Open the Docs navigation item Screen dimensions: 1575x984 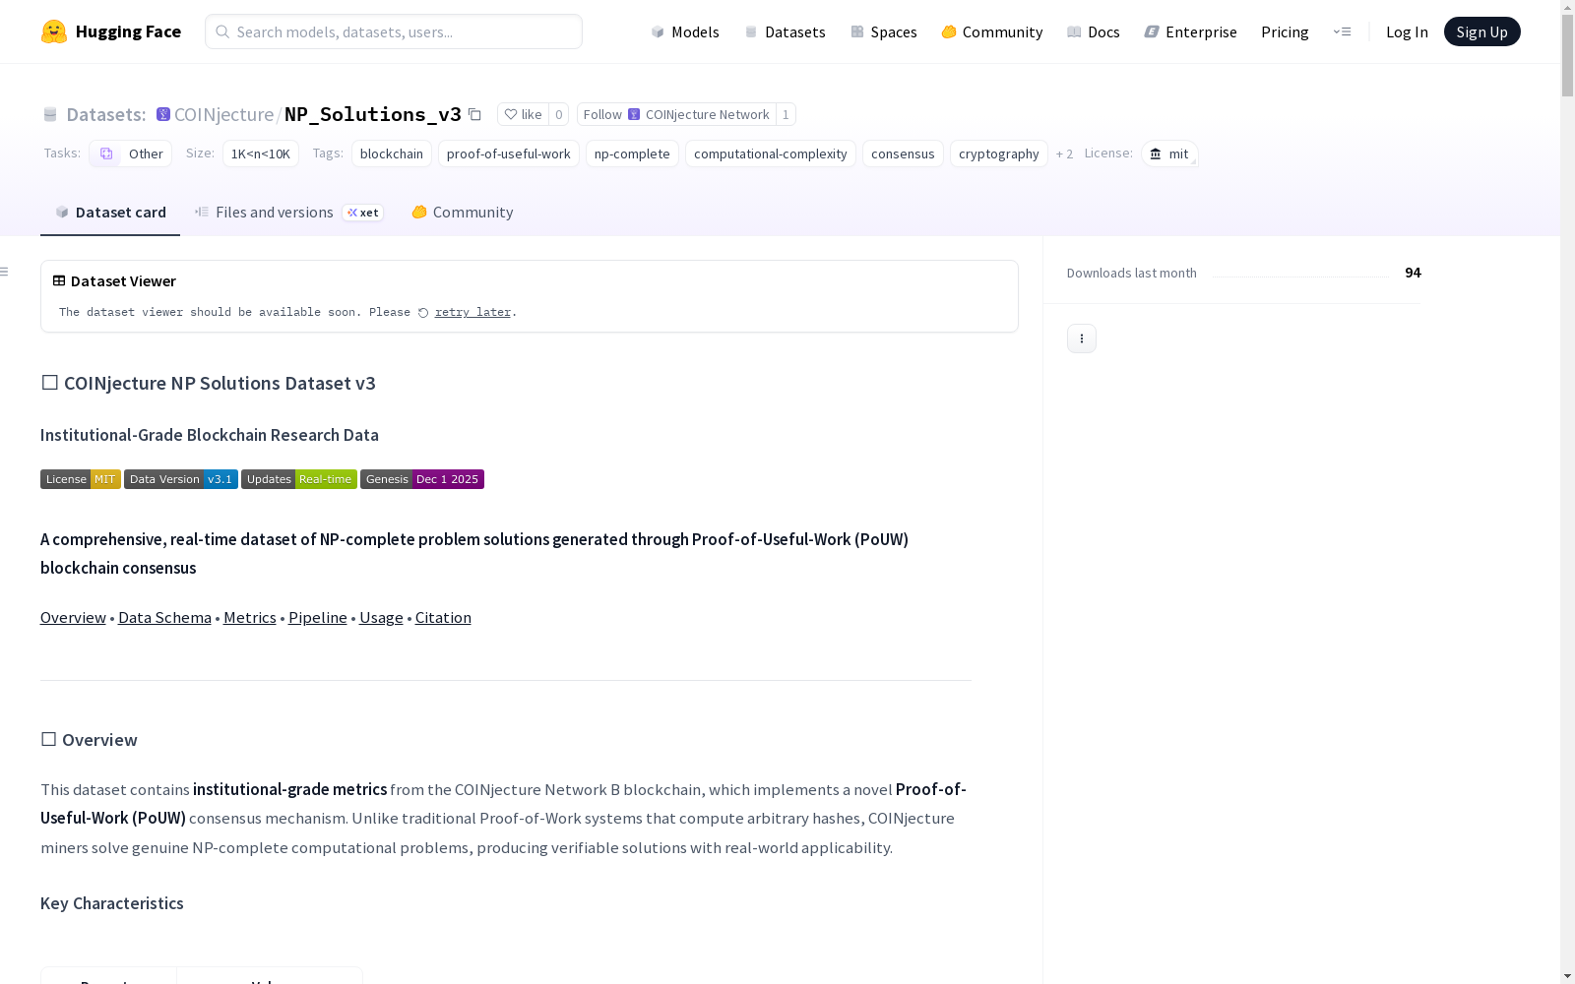click(1094, 31)
